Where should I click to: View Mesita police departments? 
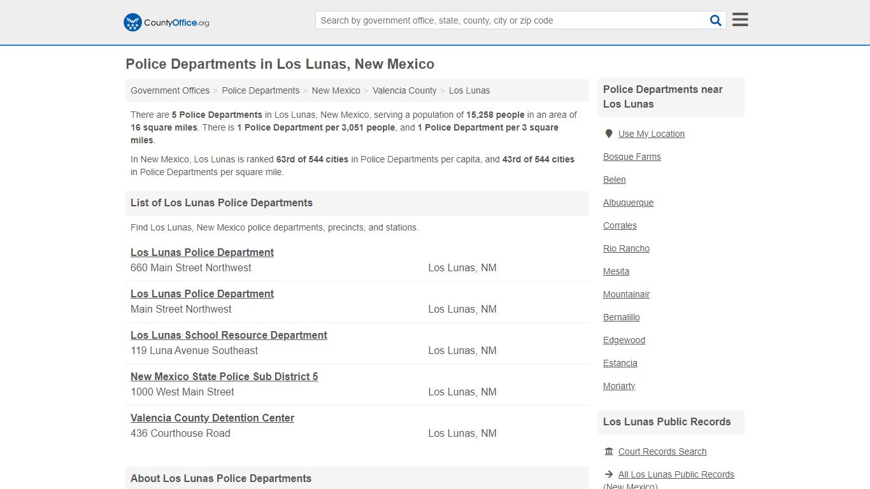(x=616, y=271)
